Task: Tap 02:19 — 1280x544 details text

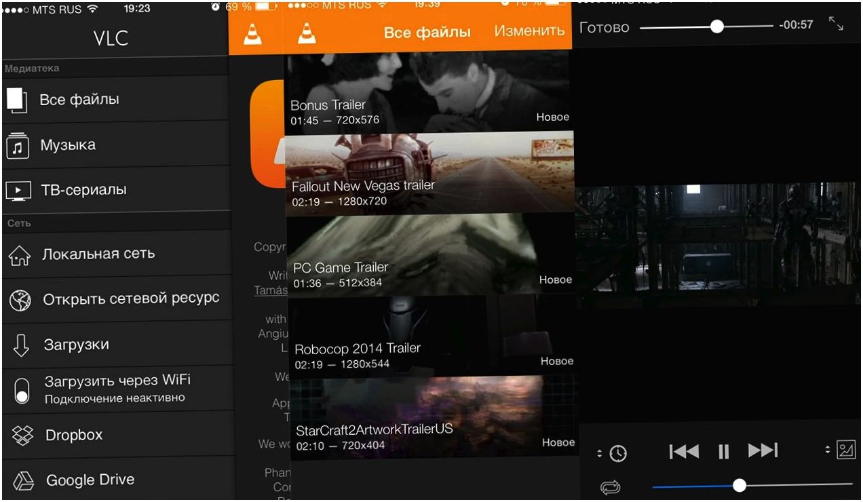Action: pyautogui.click(x=342, y=365)
